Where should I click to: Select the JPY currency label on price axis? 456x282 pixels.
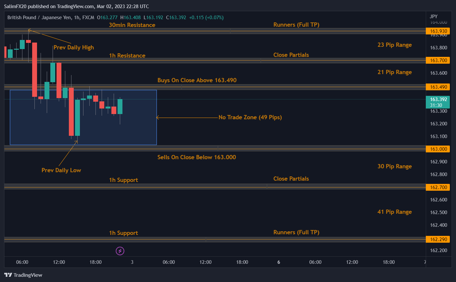pyautogui.click(x=434, y=16)
